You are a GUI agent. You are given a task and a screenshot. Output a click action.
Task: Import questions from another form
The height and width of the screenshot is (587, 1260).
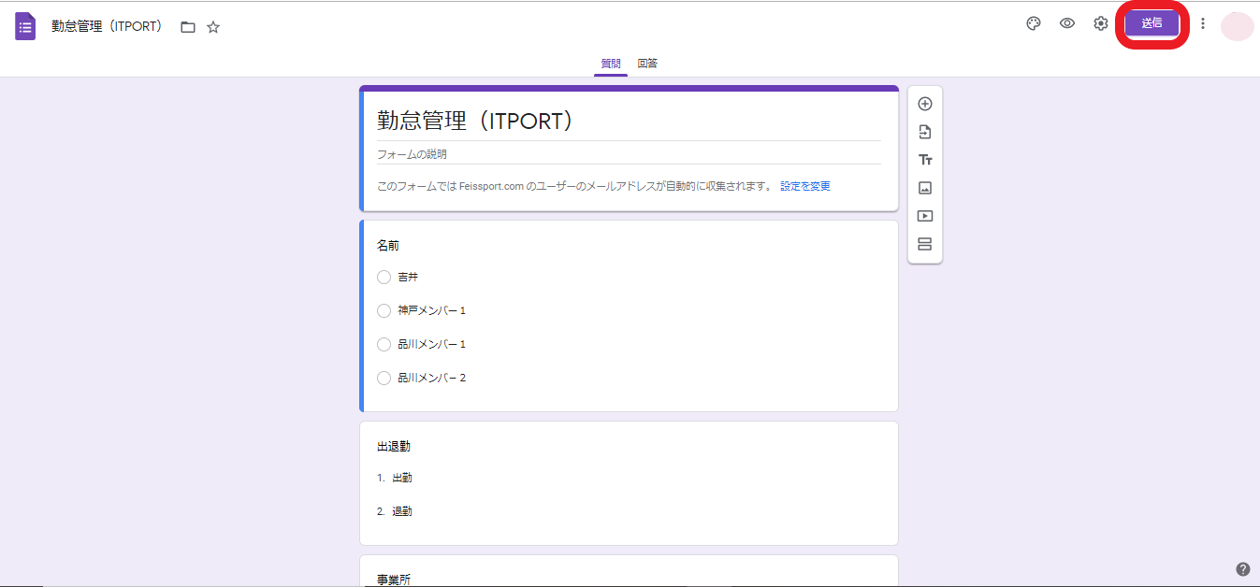click(x=925, y=132)
